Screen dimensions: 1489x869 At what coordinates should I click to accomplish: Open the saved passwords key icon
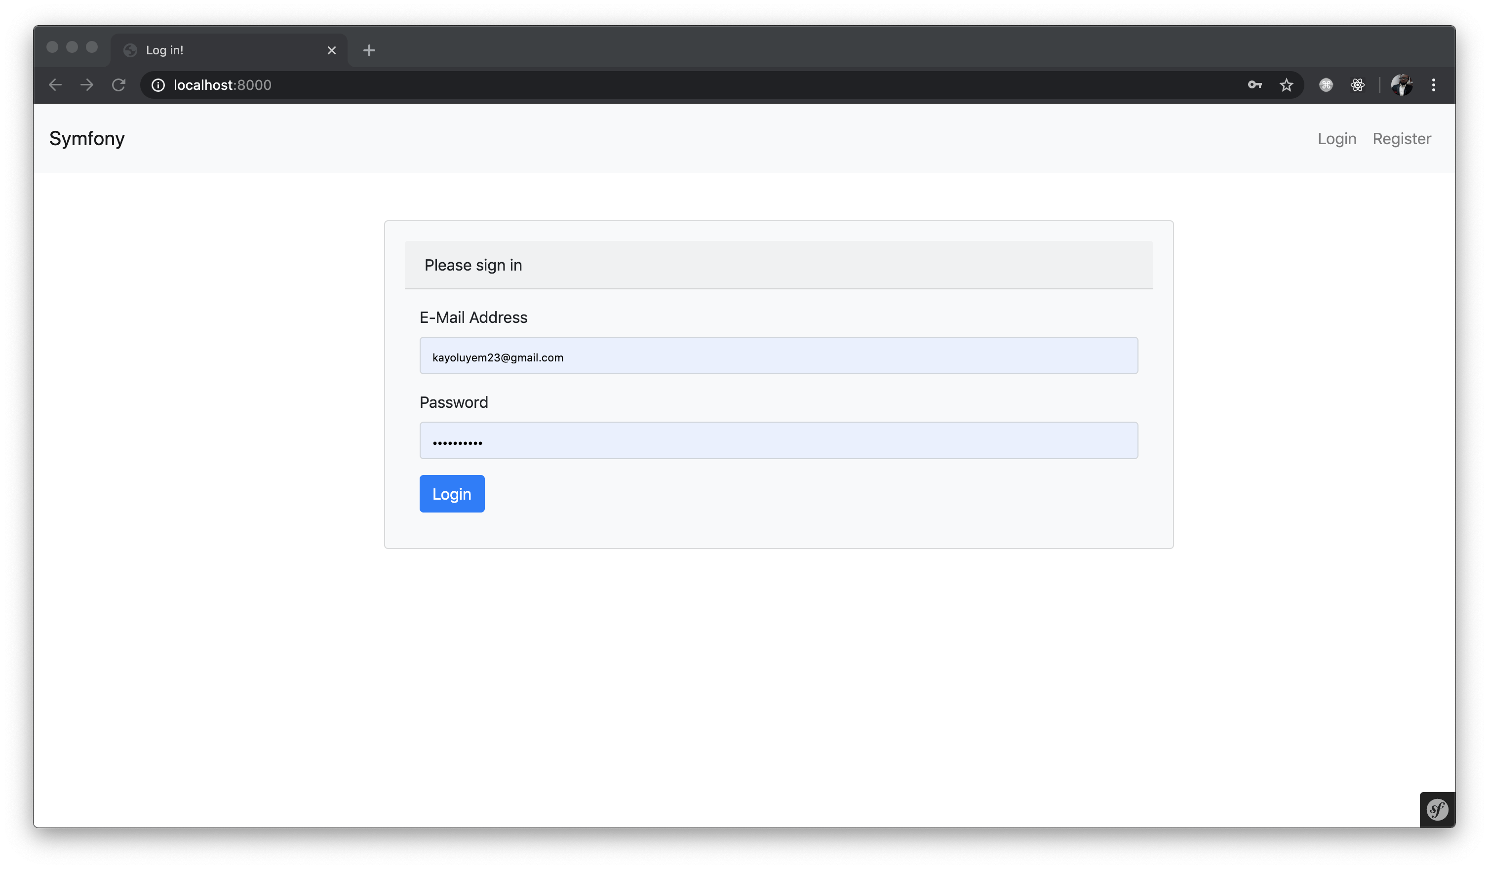(1254, 84)
